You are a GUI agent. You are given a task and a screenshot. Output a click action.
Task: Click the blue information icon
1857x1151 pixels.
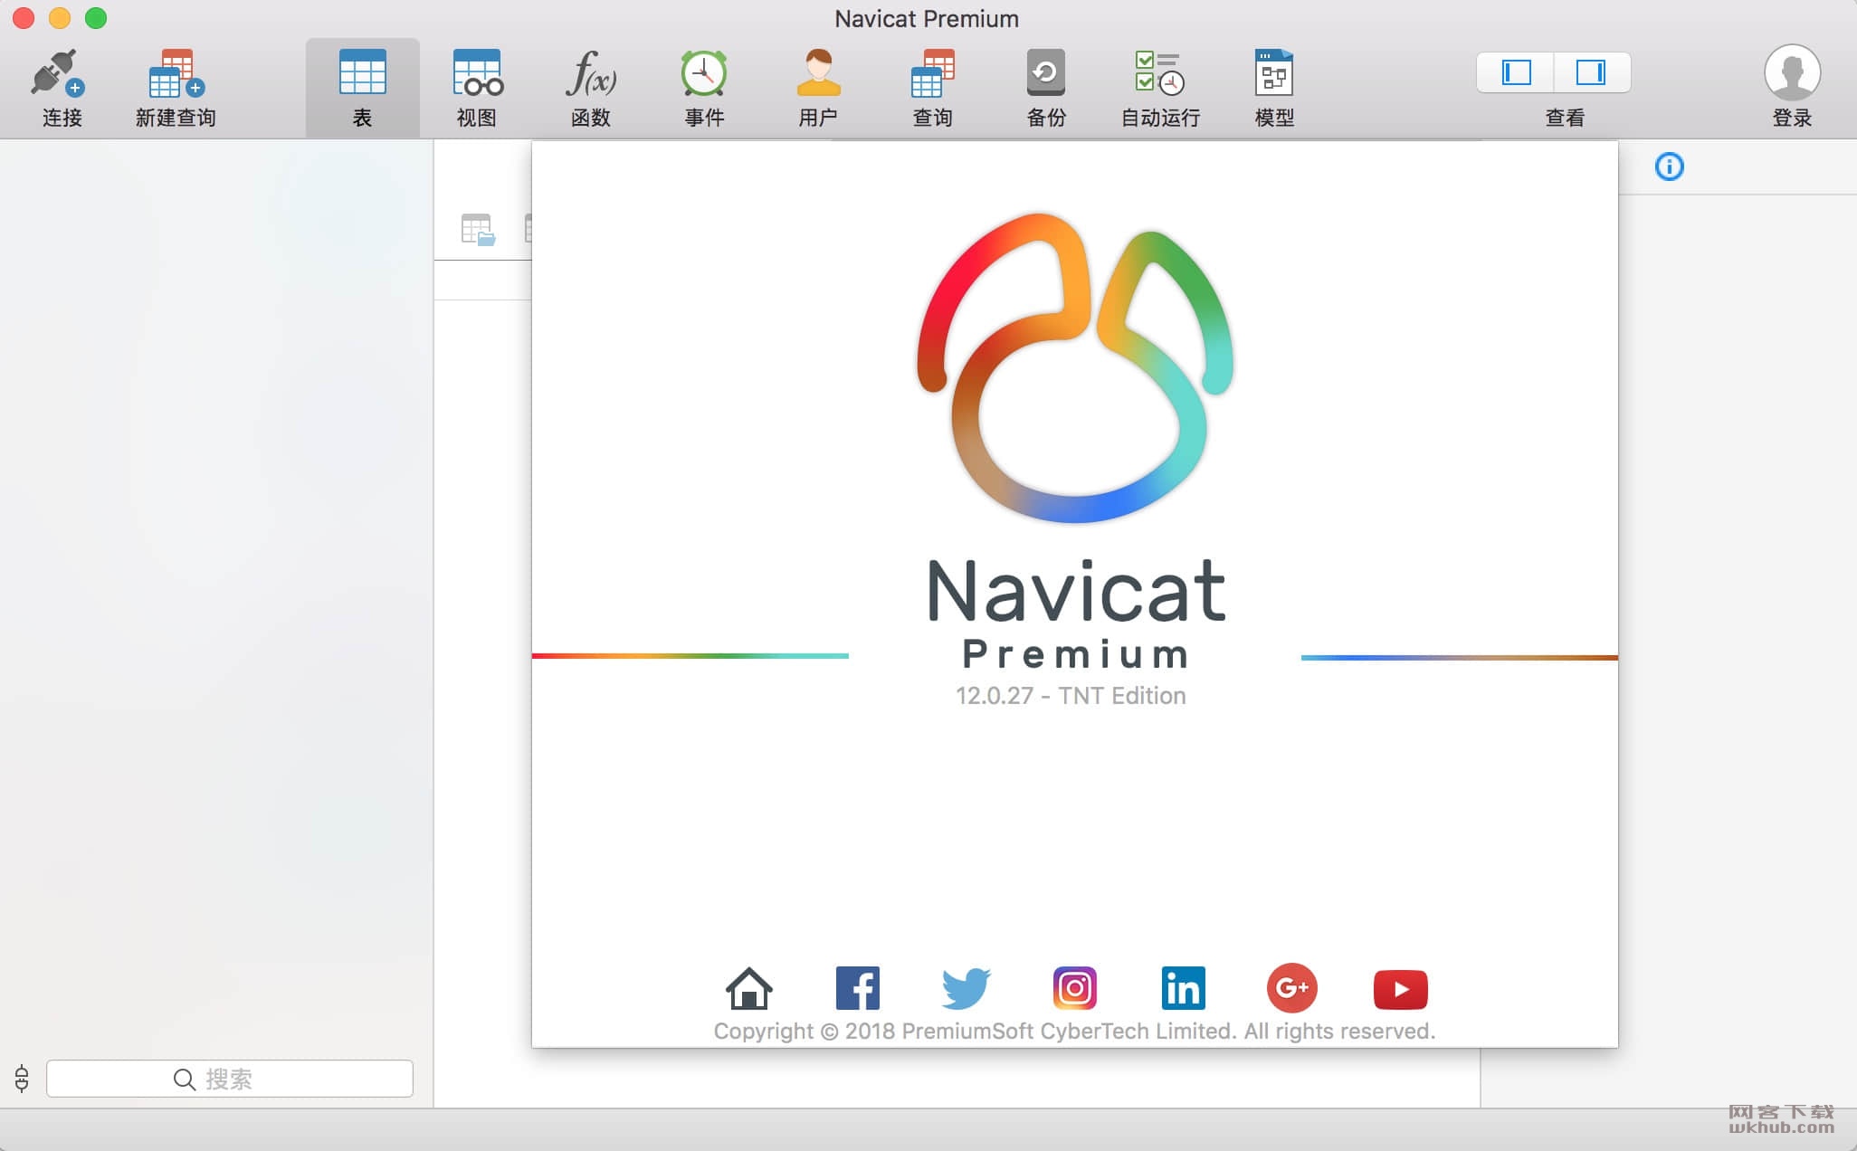coord(1669,166)
